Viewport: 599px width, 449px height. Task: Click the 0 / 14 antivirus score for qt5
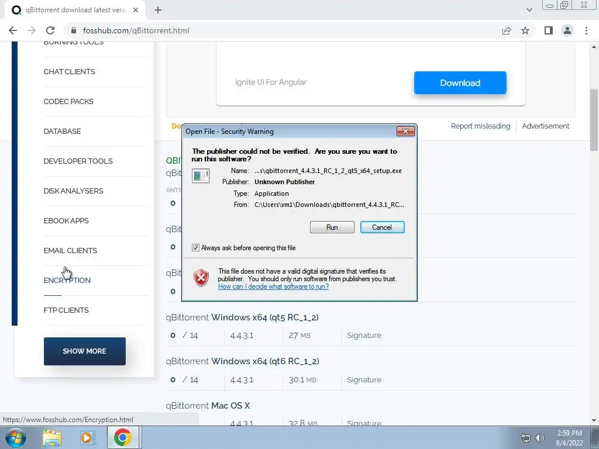pos(184,335)
